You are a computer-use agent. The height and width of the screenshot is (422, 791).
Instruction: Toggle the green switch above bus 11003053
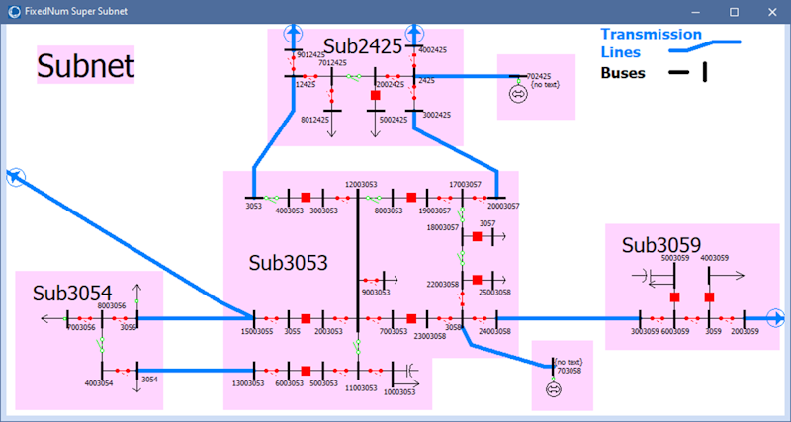coord(357,346)
